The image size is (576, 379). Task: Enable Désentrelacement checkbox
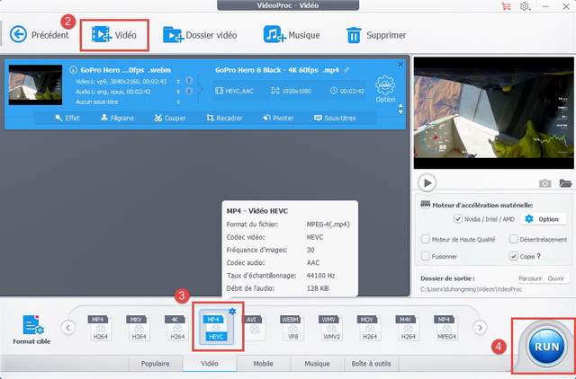514,239
